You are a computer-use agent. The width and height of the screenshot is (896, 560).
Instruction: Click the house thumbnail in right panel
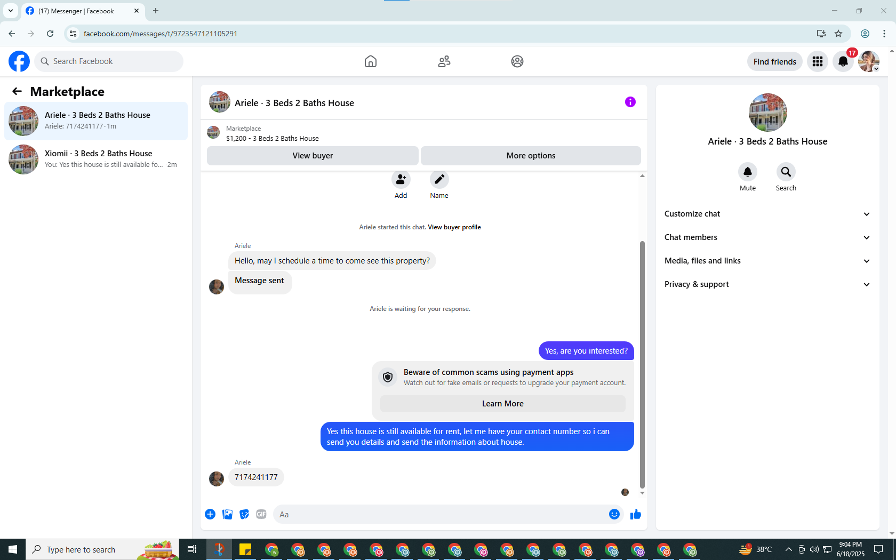(x=768, y=113)
